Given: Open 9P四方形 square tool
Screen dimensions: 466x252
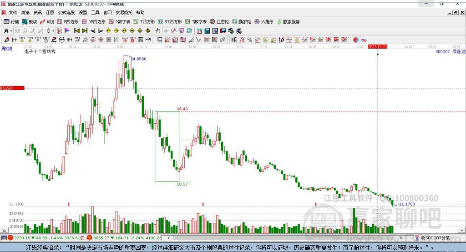Looking at the screenshot, I should coord(94,22).
